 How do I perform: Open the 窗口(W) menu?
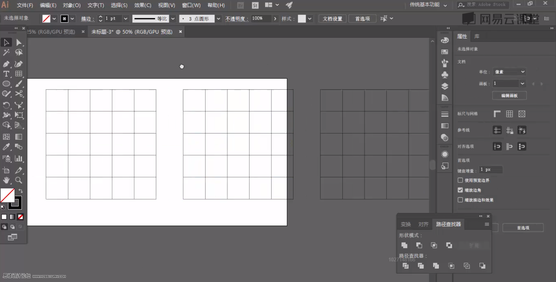(191, 5)
